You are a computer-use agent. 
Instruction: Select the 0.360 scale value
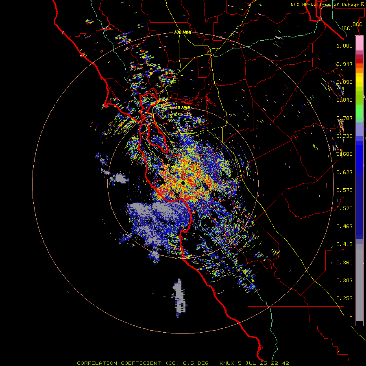(344, 263)
